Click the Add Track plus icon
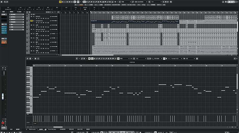This screenshot has height=133, width=239. (27, 12)
